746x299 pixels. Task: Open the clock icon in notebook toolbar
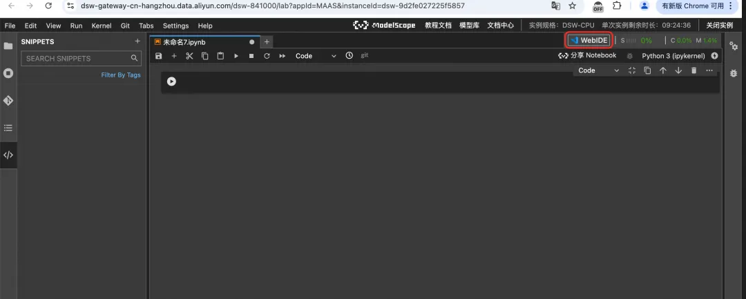(350, 56)
